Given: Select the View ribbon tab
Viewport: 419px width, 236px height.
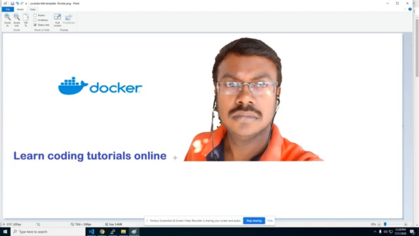Looking at the screenshot, I should pyautogui.click(x=32, y=10).
